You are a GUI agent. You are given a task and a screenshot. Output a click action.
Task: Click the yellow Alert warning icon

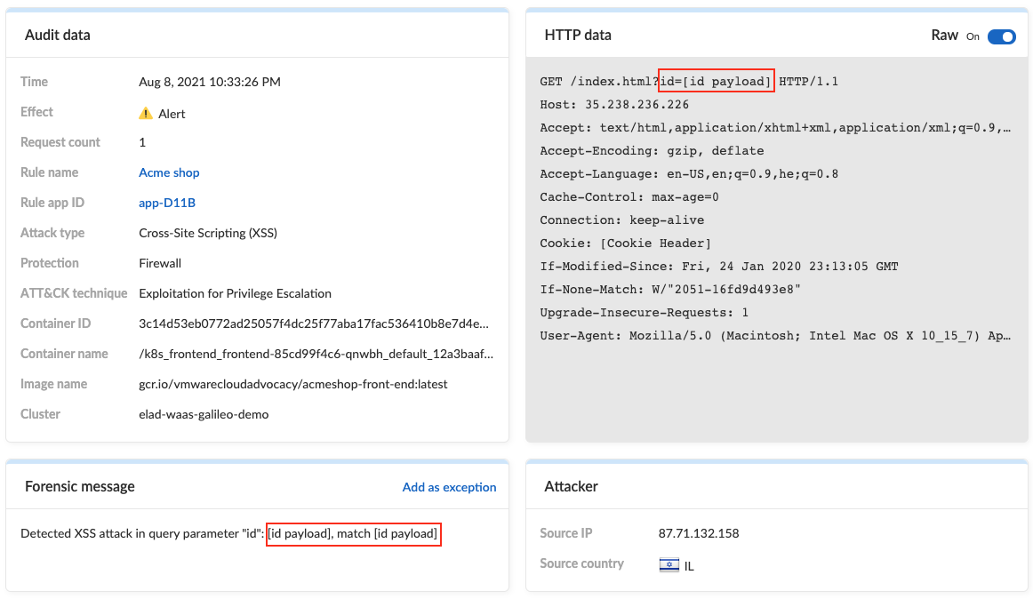tap(146, 114)
